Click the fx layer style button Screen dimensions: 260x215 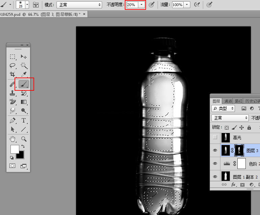point(233,185)
